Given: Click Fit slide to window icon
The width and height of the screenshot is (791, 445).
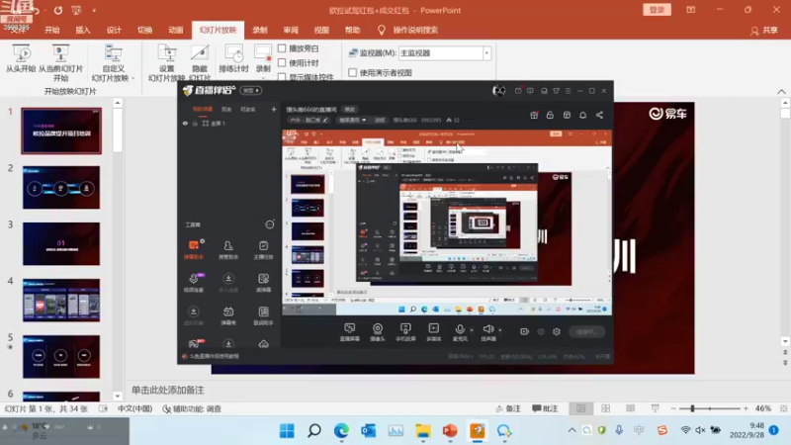Looking at the screenshot, I should pos(783,408).
